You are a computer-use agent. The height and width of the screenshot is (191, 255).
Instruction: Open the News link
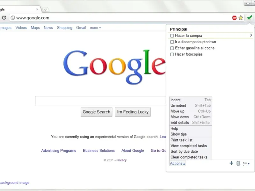48,28
